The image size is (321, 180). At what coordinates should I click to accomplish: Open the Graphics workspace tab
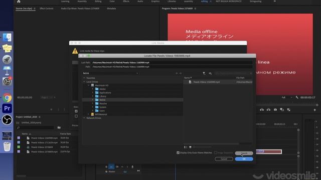(x=155, y=1)
